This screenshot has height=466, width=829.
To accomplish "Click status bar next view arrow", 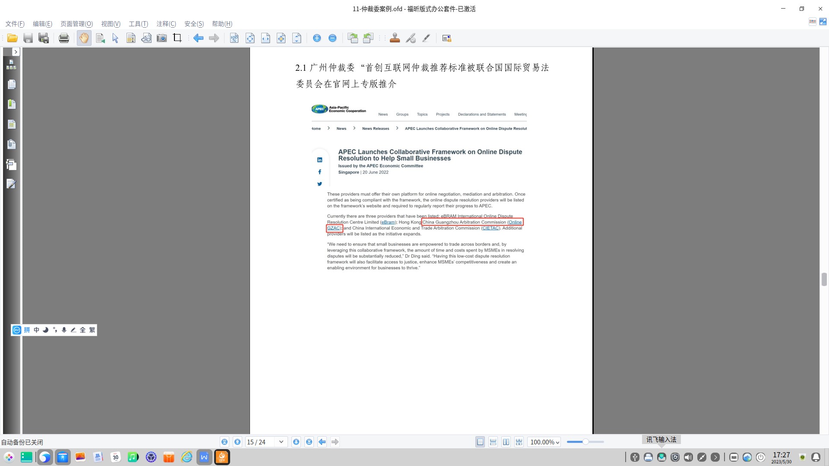I will click(335, 442).
